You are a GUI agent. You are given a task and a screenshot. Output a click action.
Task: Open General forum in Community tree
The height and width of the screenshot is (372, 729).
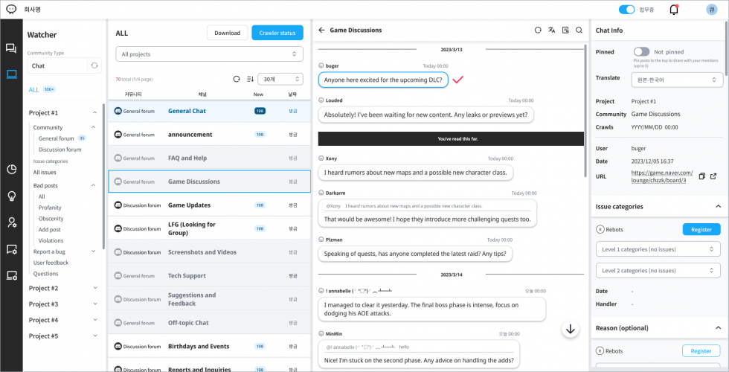pyautogui.click(x=57, y=138)
